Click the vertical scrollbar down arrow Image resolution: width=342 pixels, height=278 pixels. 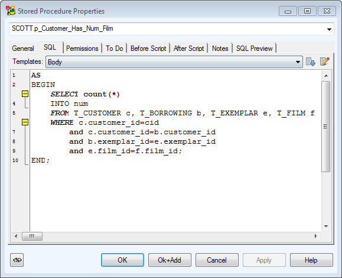pos(326,226)
